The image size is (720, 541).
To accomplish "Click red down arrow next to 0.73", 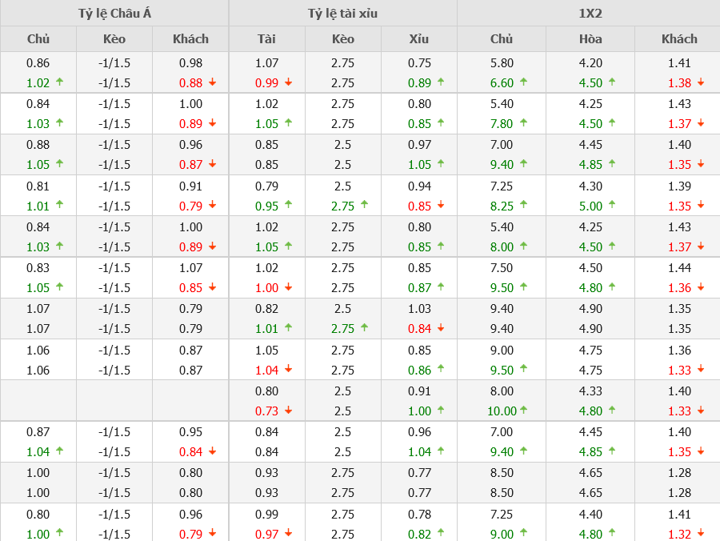I will pyautogui.click(x=288, y=410).
